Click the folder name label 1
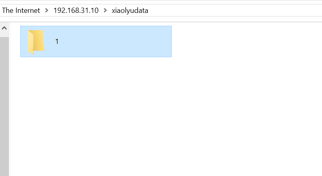322x176 pixels. (x=57, y=41)
